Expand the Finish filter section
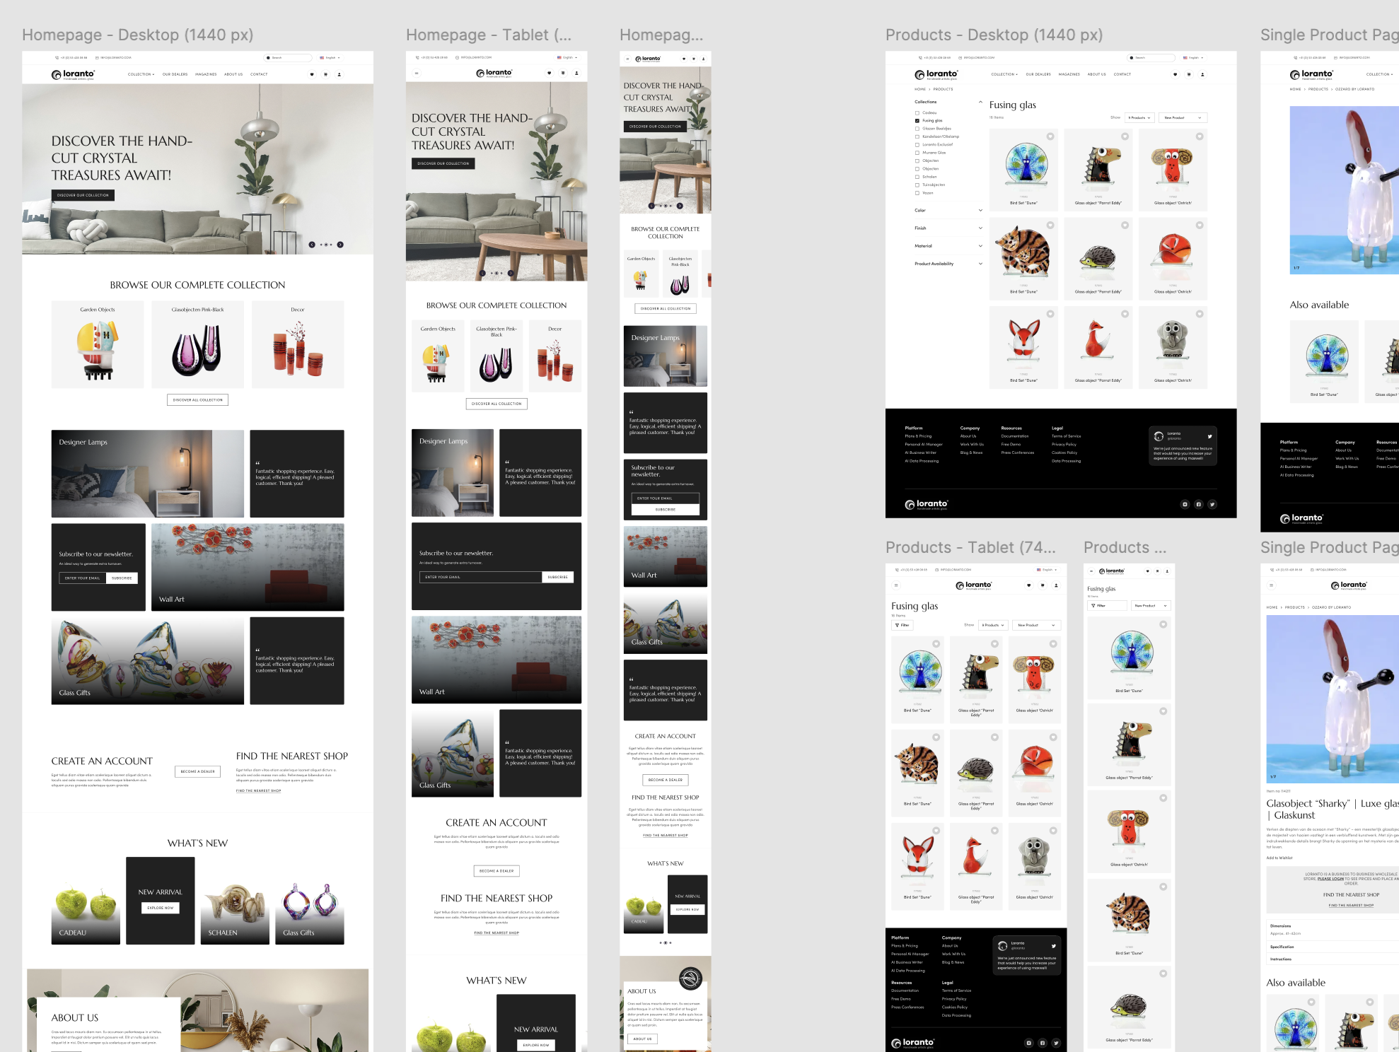The width and height of the screenshot is (1399, 1052). point(980,228)
